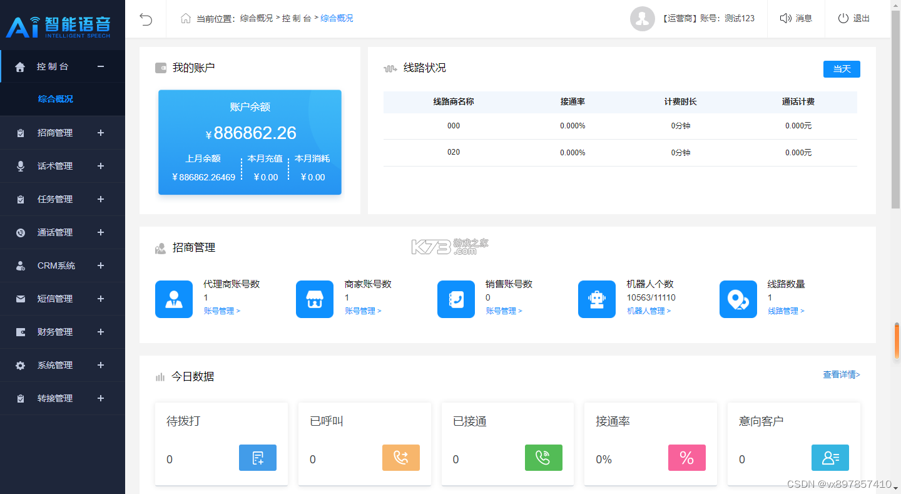The width and height of the screenshot is (901, 494).
Task: Collapse the 控制台 menu with minus
Action: [x=101, y=66]
